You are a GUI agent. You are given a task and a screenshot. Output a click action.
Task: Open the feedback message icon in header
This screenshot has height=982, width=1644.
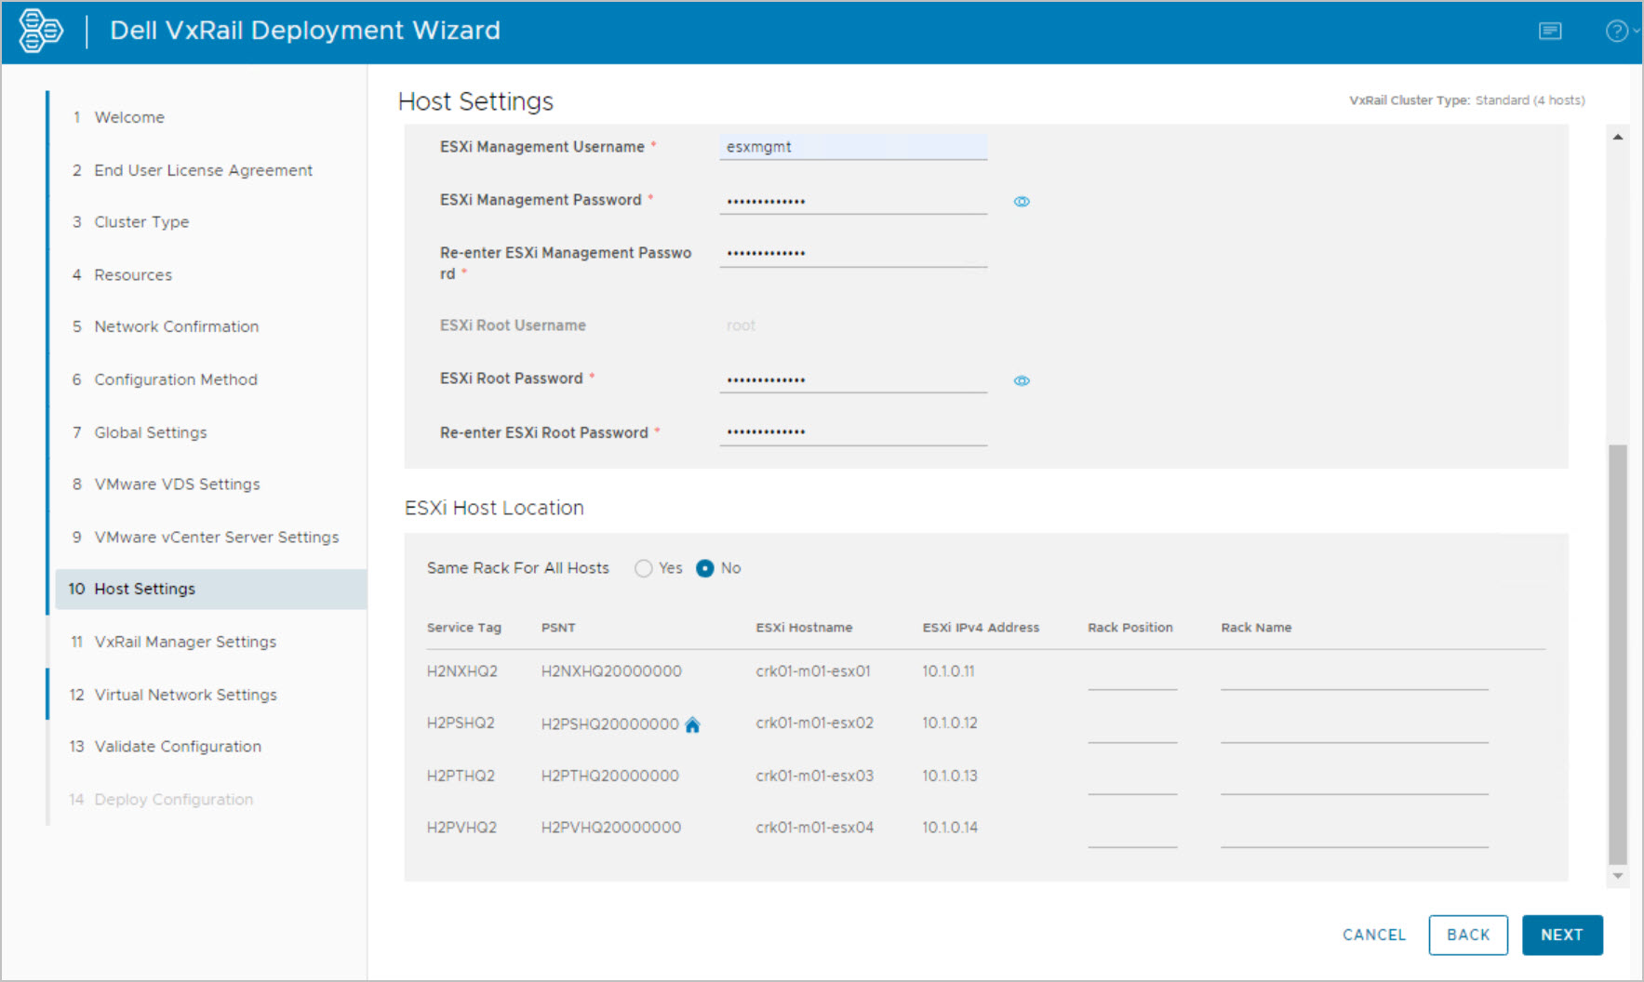(1550, 32)
